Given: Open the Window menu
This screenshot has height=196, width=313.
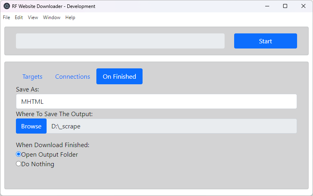Looking at the screenshot, I should [x=52, y=17].
